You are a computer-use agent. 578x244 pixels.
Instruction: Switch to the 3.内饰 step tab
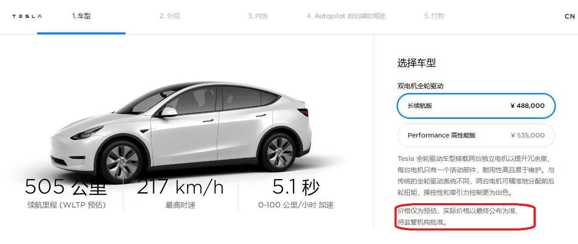258,16
